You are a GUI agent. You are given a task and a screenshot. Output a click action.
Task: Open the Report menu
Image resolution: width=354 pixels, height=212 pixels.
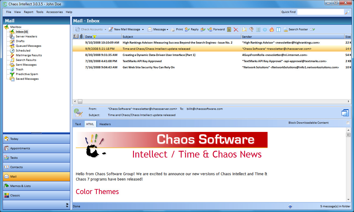(x=29, y=12)
